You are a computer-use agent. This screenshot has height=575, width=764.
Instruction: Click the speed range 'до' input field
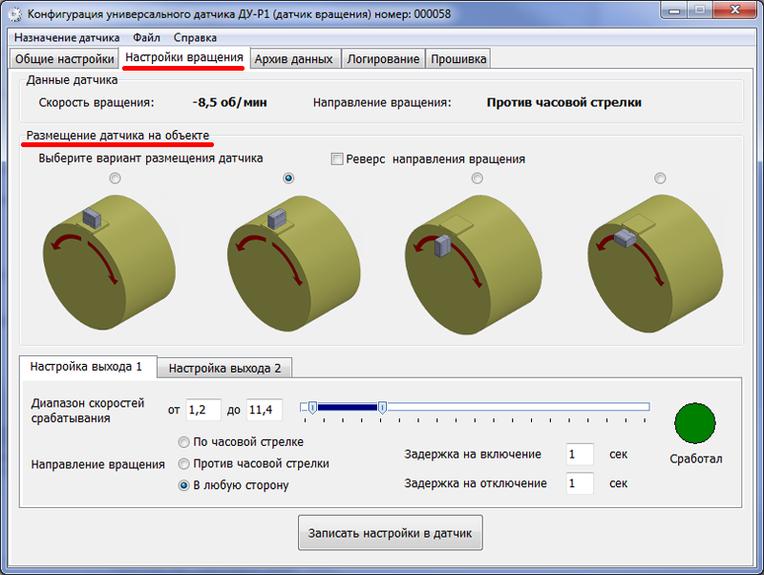[x=265, y=410]
